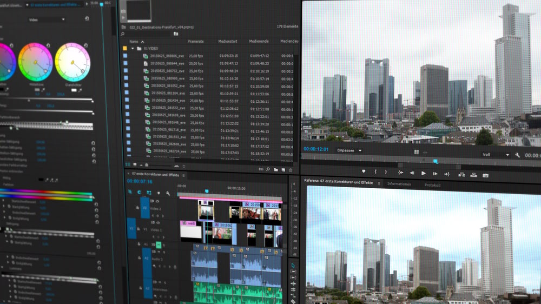The width and height of the screenshot is (541, 304).
Task: Open the Referenz panel menu
Action: 379,183
